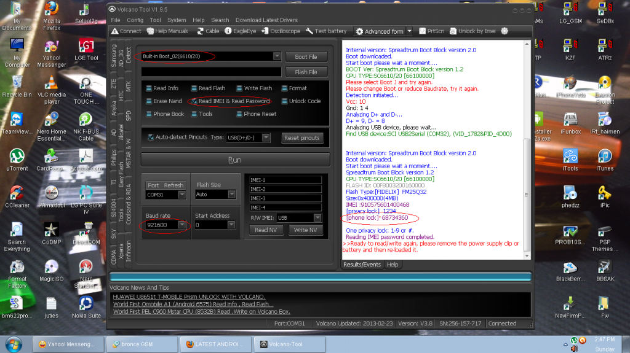Select the MagicISO desktop icon

point(52,270)
